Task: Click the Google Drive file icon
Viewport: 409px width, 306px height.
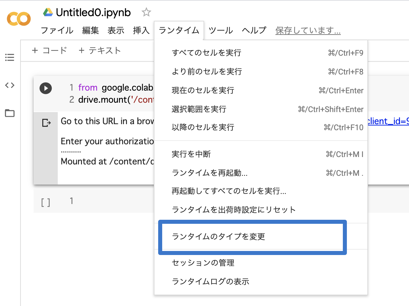Action: click(48, 12)
